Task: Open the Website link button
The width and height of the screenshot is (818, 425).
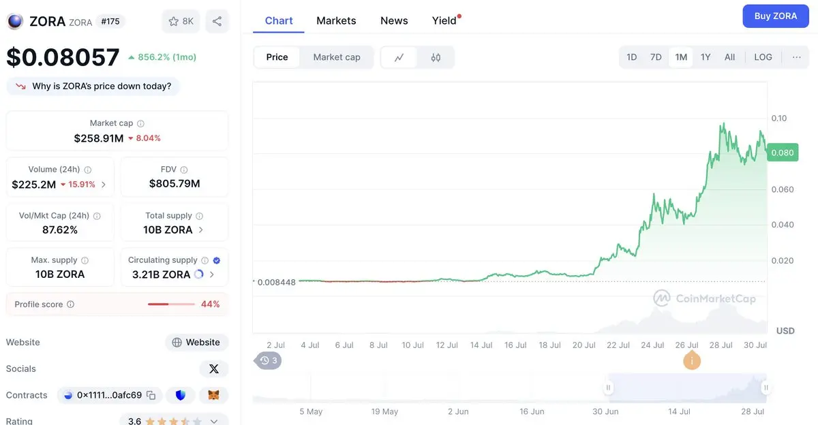Action: 196,342
